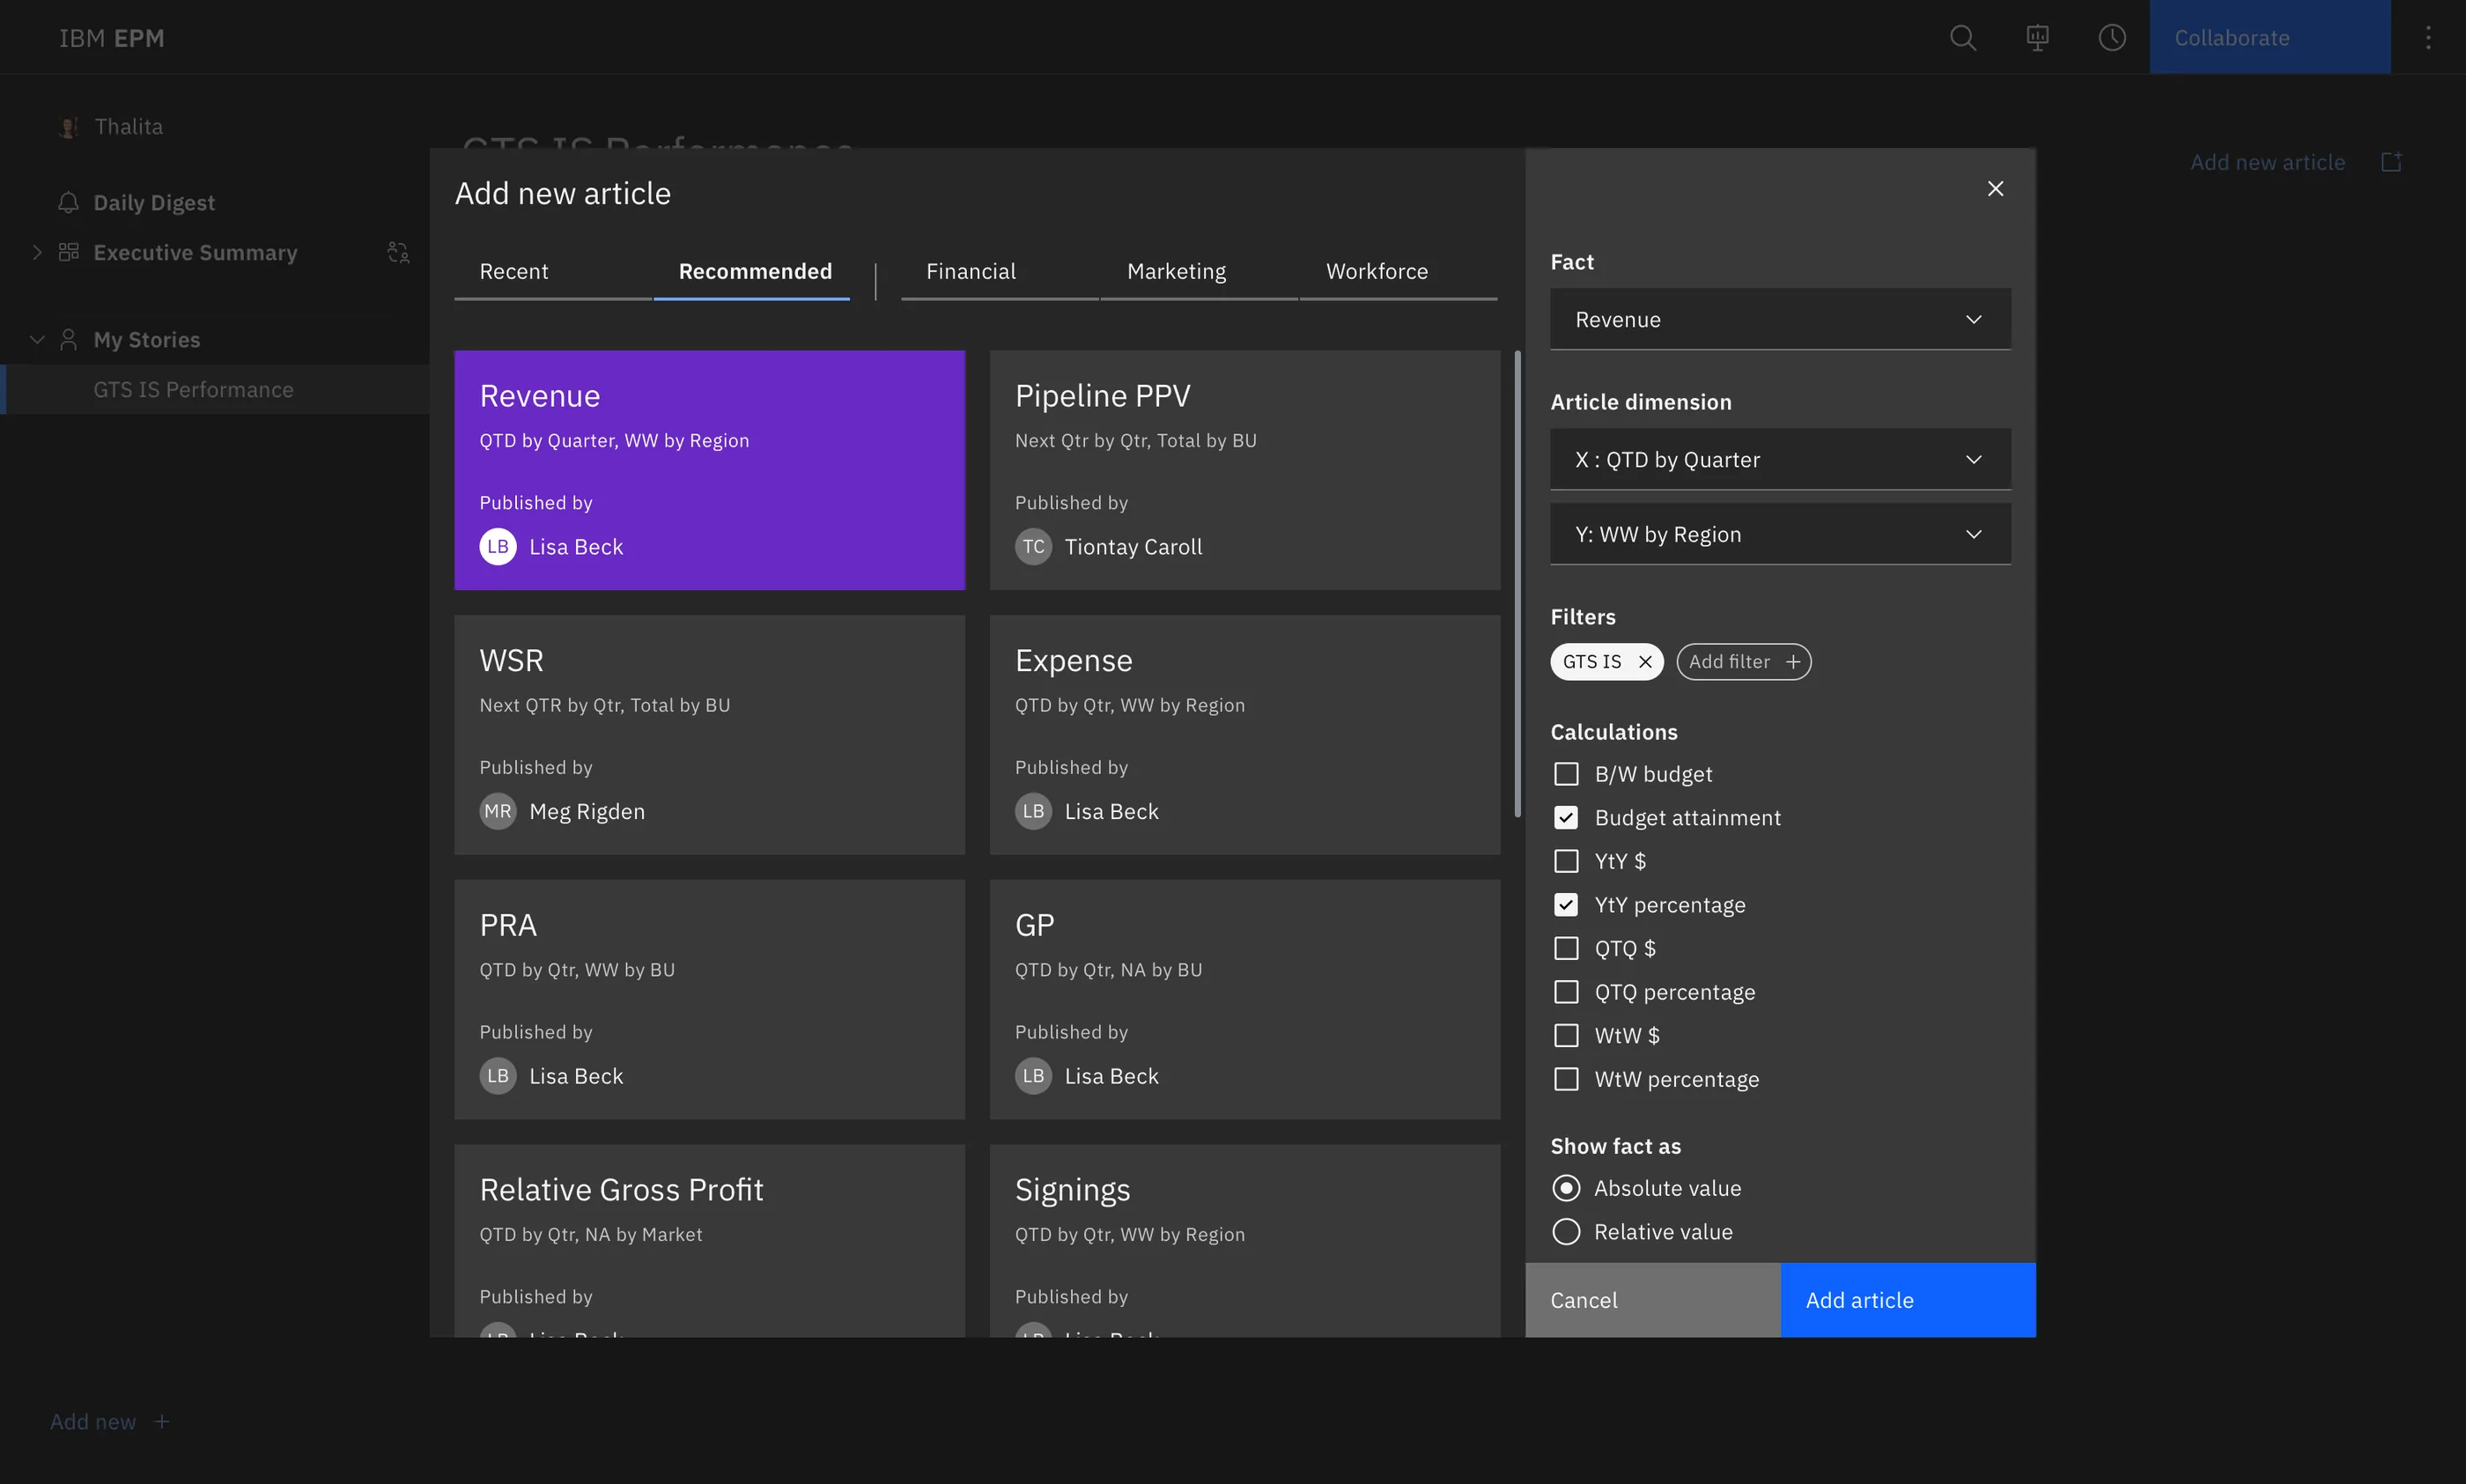This screenshot has height=1484, width=2466.
Task: Expand the Executive Summary tree item
Action: [x=37, y=252]
